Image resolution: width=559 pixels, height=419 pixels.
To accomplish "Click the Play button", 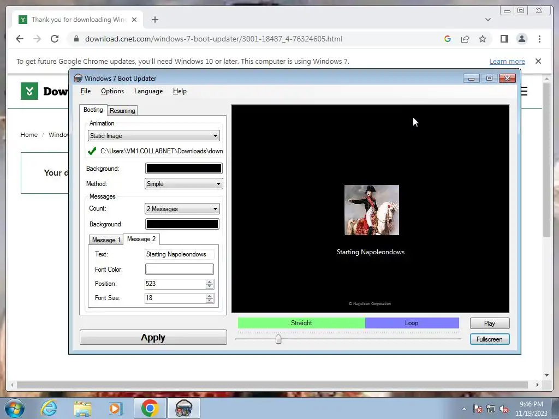I will coord(490,324).
